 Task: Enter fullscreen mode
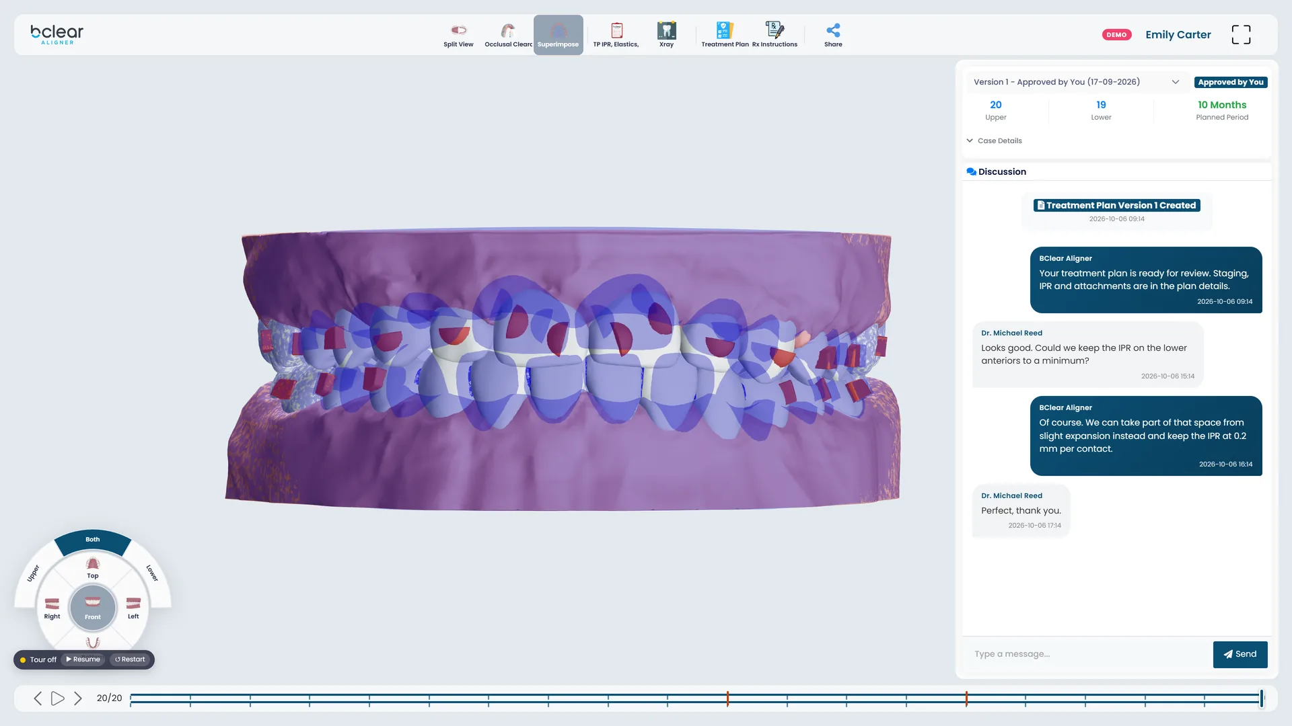click(1241, 34)
